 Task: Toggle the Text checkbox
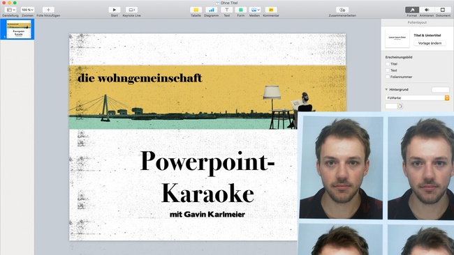tap(388, 70)
